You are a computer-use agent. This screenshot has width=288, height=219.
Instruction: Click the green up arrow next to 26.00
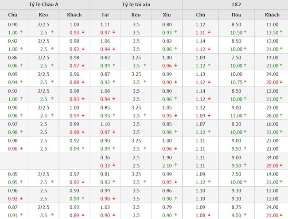click(281, 116)
